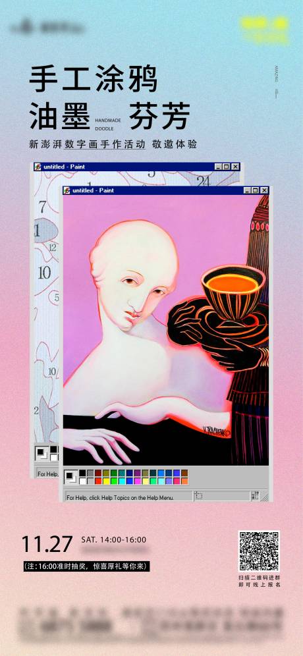Minimize the front untitled - Paint window

248,190
